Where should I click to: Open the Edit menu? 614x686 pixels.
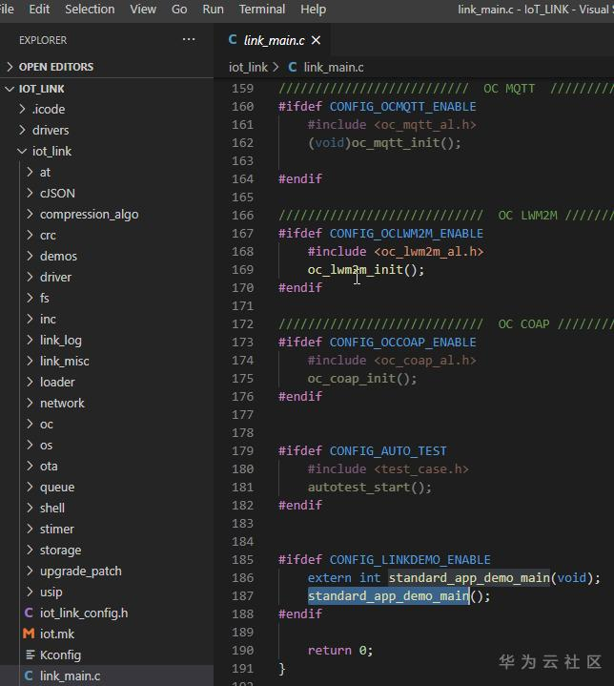point(39,10)
